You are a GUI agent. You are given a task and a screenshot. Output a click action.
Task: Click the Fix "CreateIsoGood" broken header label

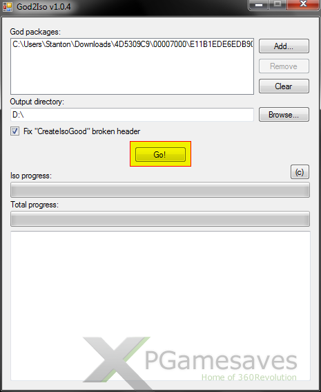81,131
